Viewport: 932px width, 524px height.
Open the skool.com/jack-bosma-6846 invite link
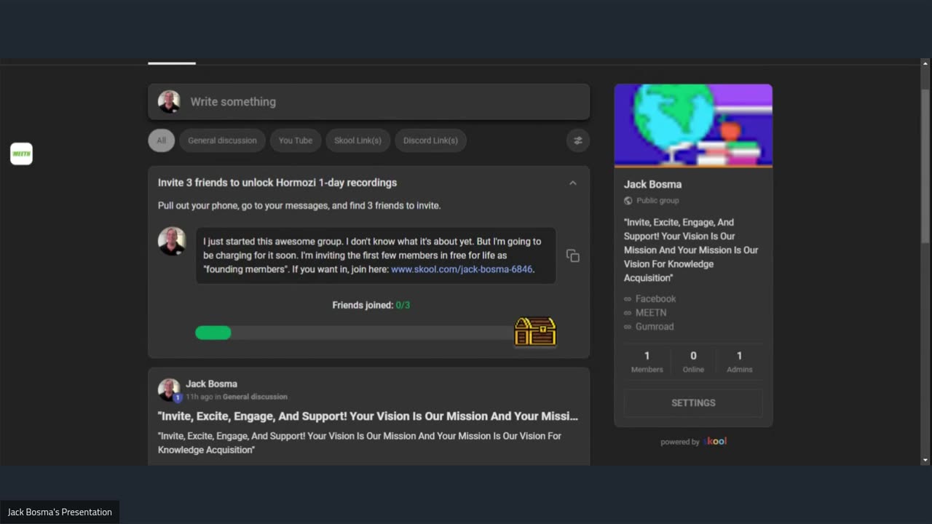[x=462, y=269]
